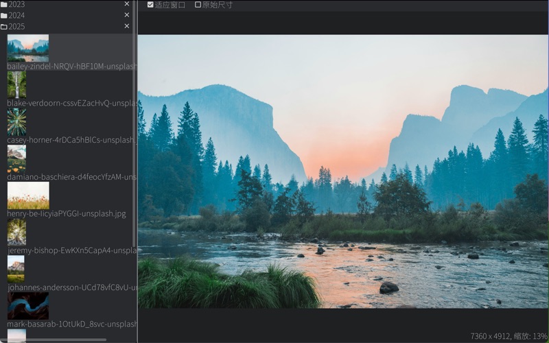
Task: Click filename mark-basarab-1OtUkD_8svc-unsplash
Action: 72,324
